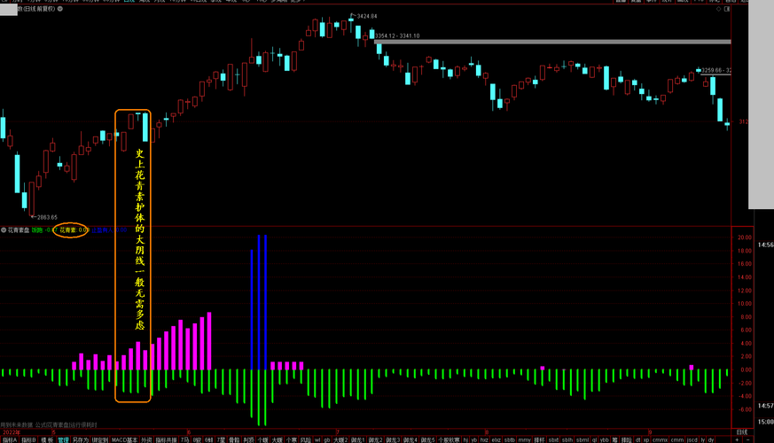Click the diamond icon at chart top right

(719, 9)
